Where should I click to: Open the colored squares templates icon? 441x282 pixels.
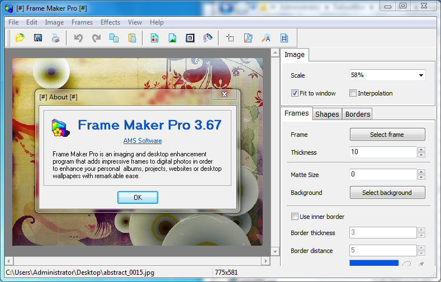154,37
